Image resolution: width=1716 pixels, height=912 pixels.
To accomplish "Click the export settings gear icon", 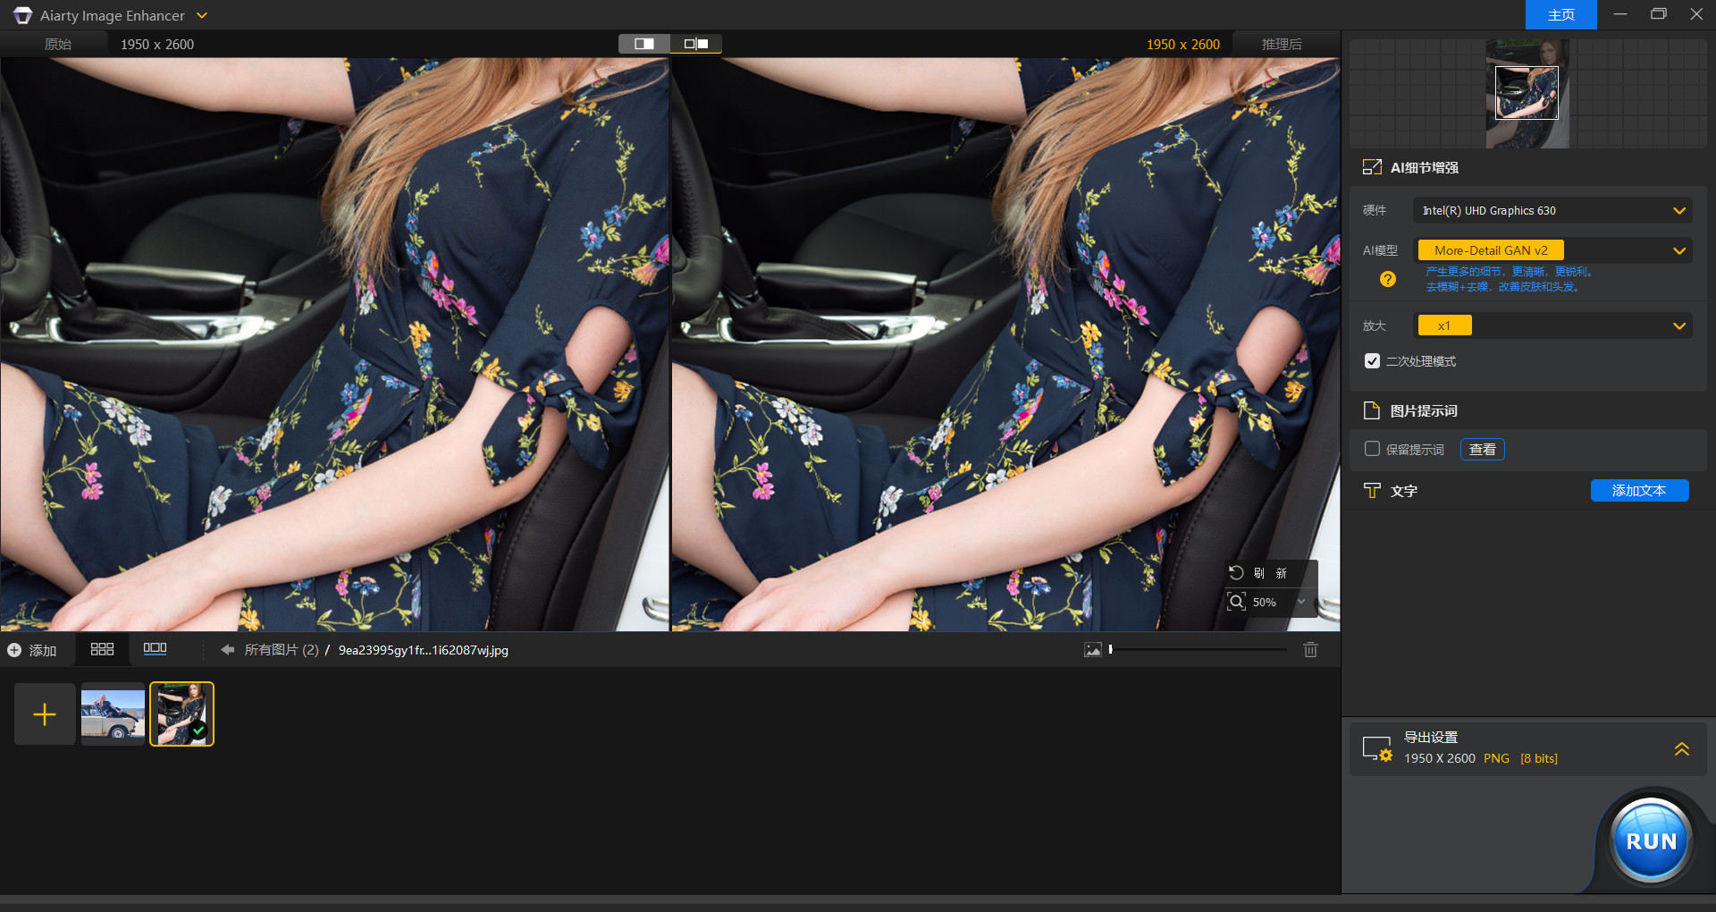I will [x=1376, y=748].
